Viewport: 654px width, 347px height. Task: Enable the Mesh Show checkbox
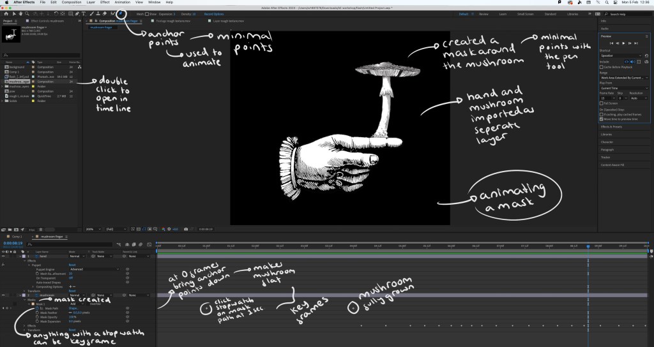pos(148,13)
